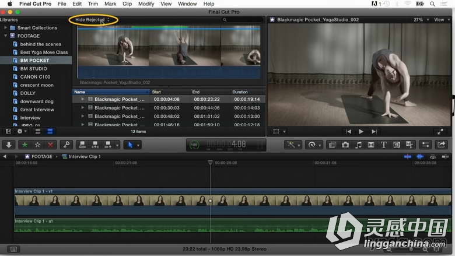Toggle timeline snapping

(445, 156)
